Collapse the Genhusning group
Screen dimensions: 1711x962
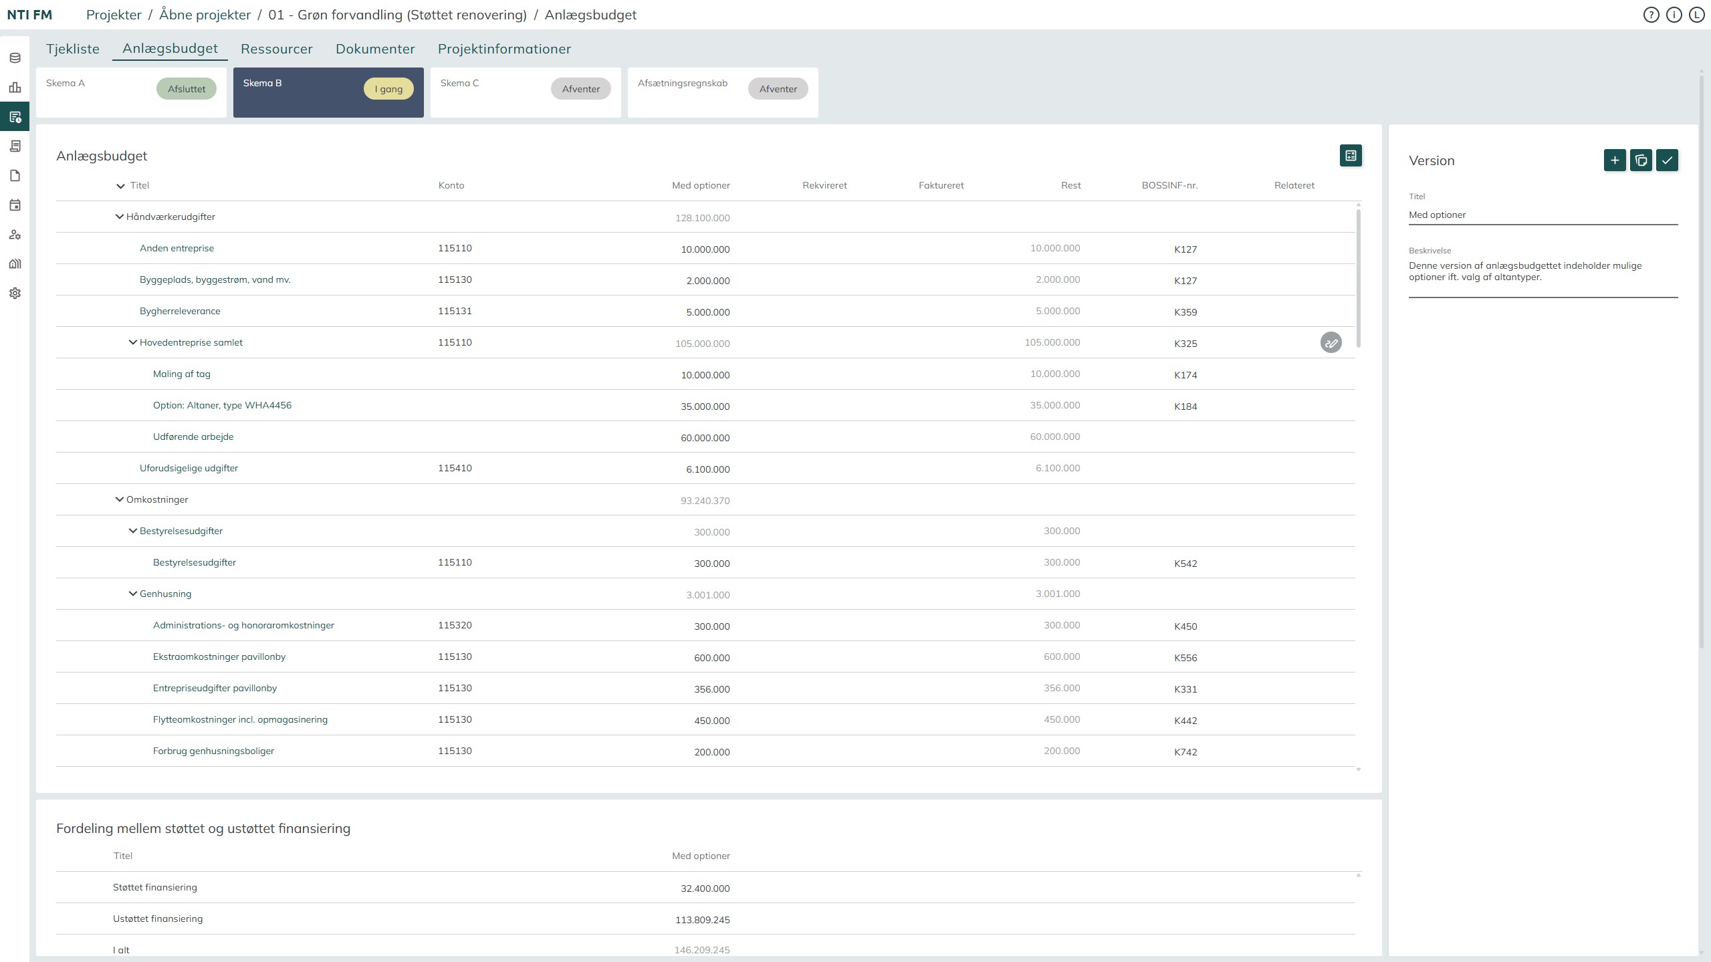(x=133, y=594)
